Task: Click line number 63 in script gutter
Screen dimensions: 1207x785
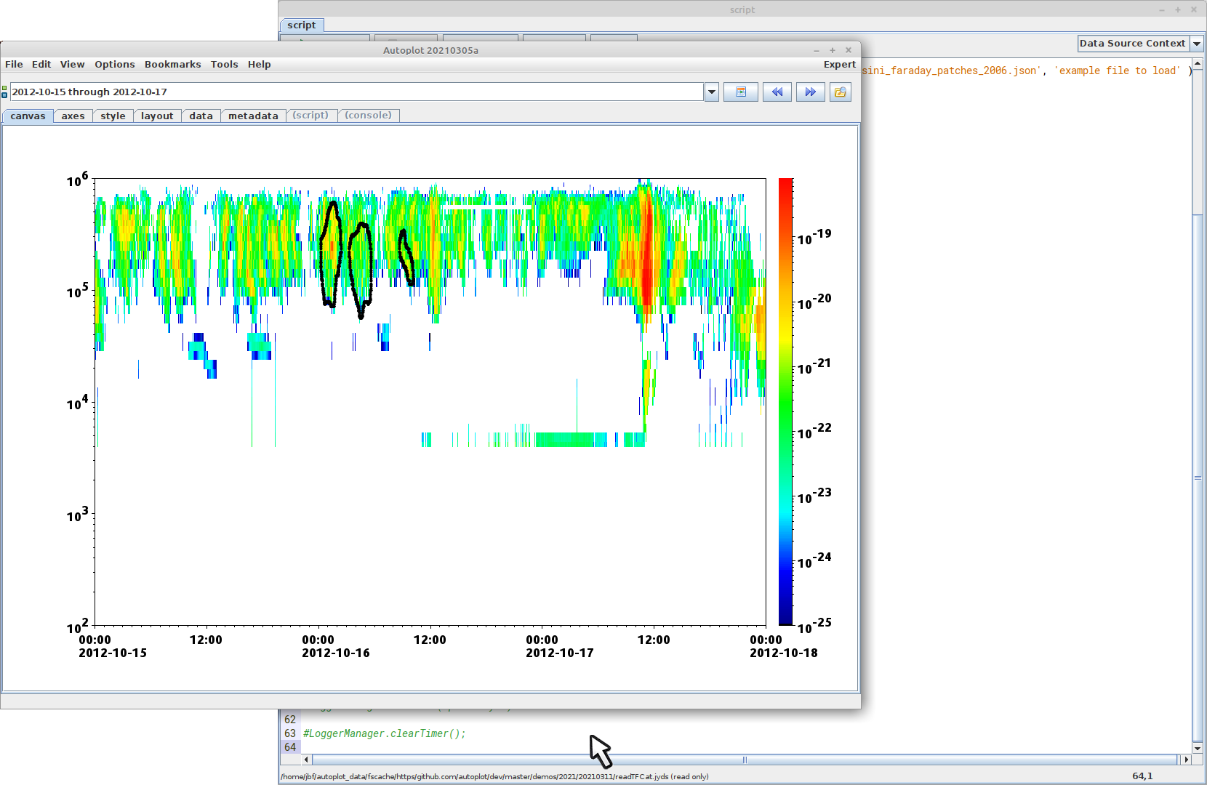Action: (x=290, y=733)
